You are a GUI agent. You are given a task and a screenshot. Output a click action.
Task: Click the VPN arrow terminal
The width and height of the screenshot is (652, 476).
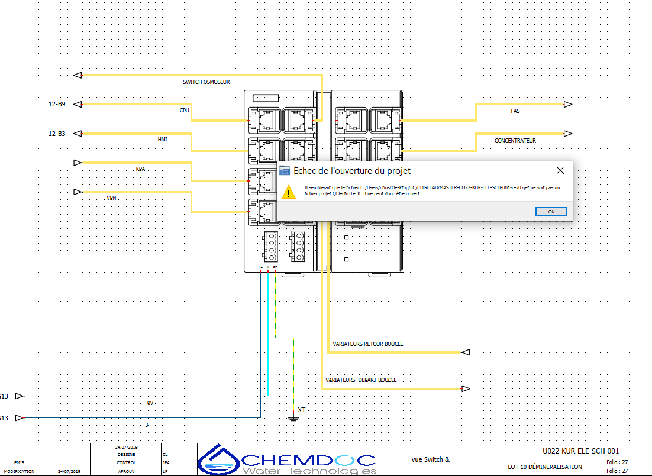(x=78, y=192)
